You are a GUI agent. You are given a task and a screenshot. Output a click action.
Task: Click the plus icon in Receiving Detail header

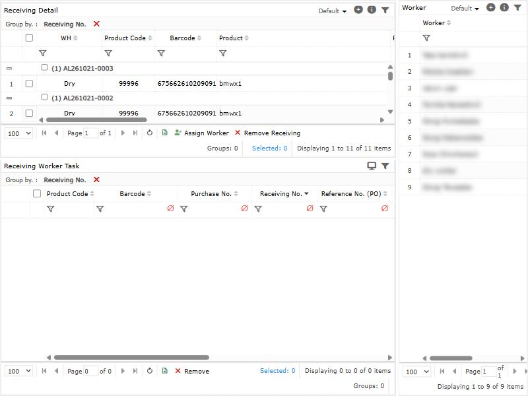358,10
